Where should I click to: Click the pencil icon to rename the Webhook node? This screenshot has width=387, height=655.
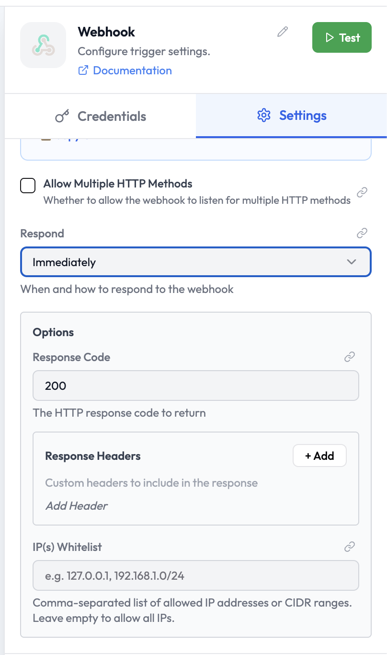click(x=282, y=32)
